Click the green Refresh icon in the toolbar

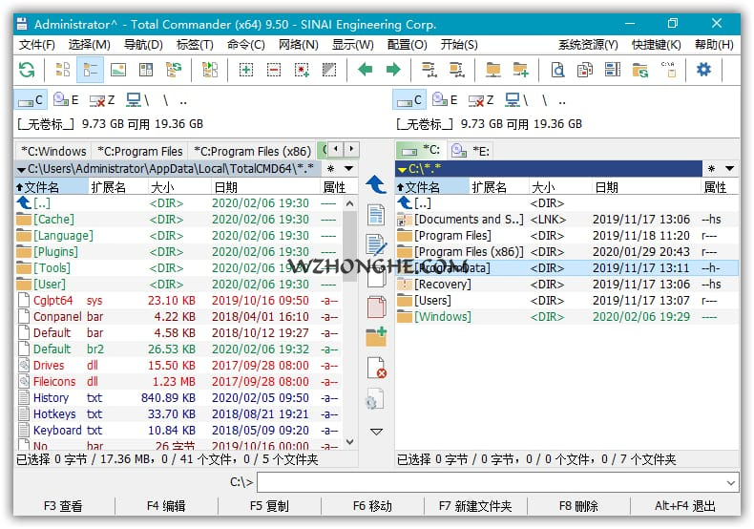tap(27, 70)
